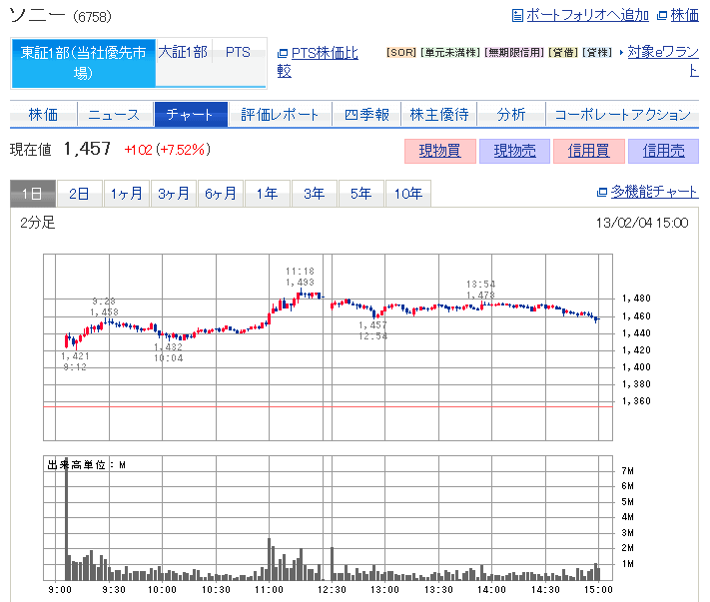This screenshot has height=602, width=710.
Task: Select the チャート tab
Action: (190, 115)
